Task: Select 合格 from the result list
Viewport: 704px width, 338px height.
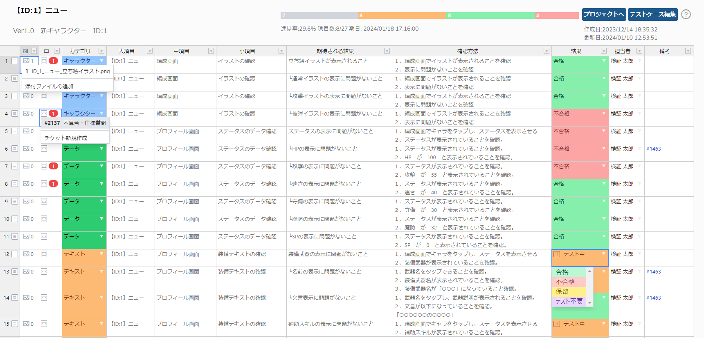Action: (x=569, y=272)
